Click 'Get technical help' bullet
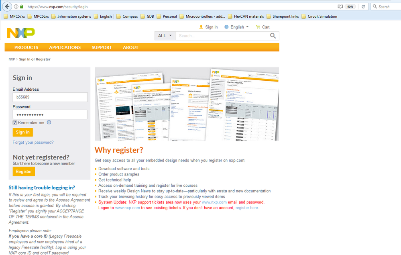 pyautogui.click(x=114, y=180)
